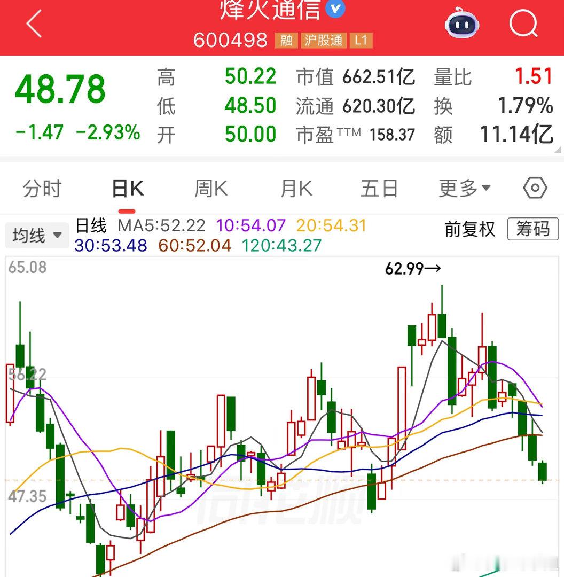
Task: Tap the 62.99 high price marker
Action: (413, 269)
